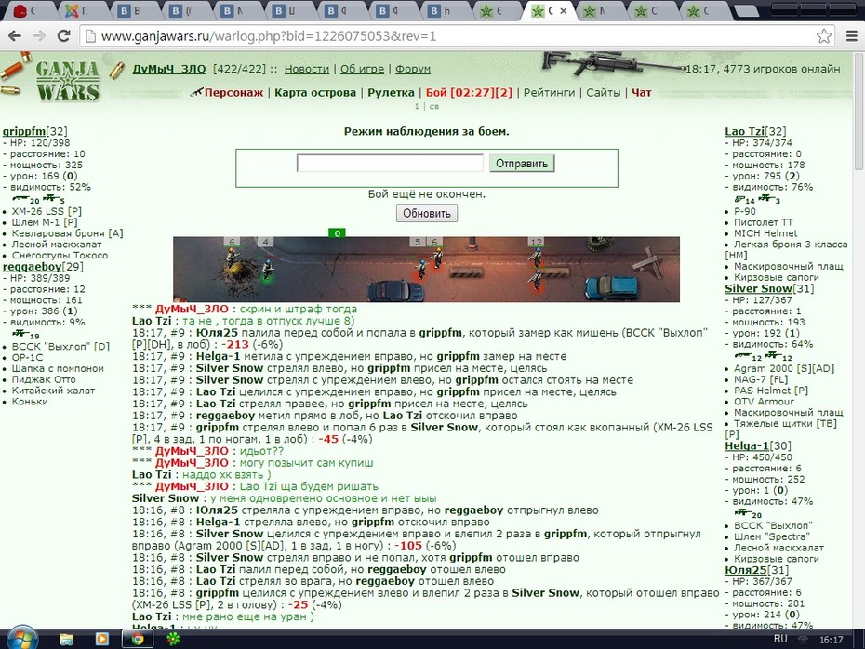
Task: Click the Ganja Wars logo
Action: (x=67, y=81)
